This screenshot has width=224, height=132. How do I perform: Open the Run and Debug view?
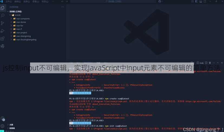click(2, 31)
